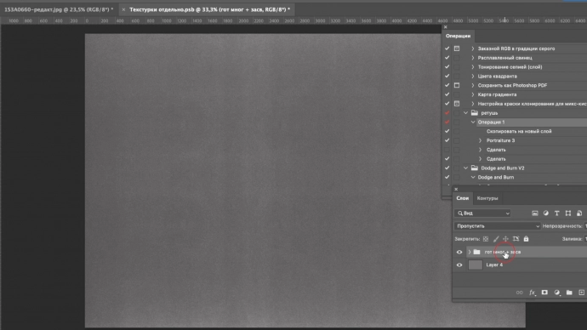Click the fx layer style icon
This screenshot has width=587, height=330.
[x=532, y=293]
